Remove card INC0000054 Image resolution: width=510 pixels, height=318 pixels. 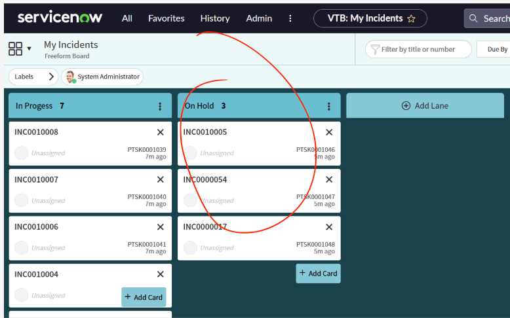(329, 179)
